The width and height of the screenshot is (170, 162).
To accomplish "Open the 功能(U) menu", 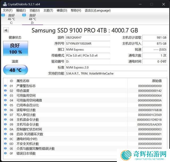I will (35, 10).
